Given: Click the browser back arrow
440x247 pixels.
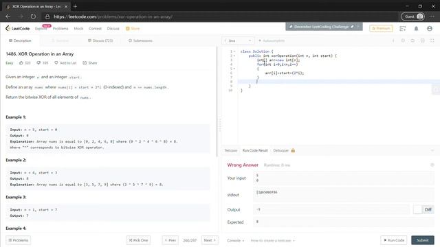Looking at the screenshot, I should pos(8,16).
